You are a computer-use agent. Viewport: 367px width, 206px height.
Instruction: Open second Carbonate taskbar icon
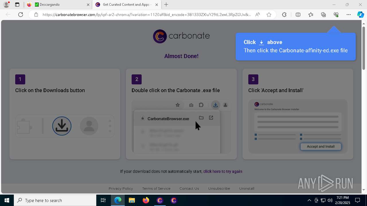pos(174,200)
